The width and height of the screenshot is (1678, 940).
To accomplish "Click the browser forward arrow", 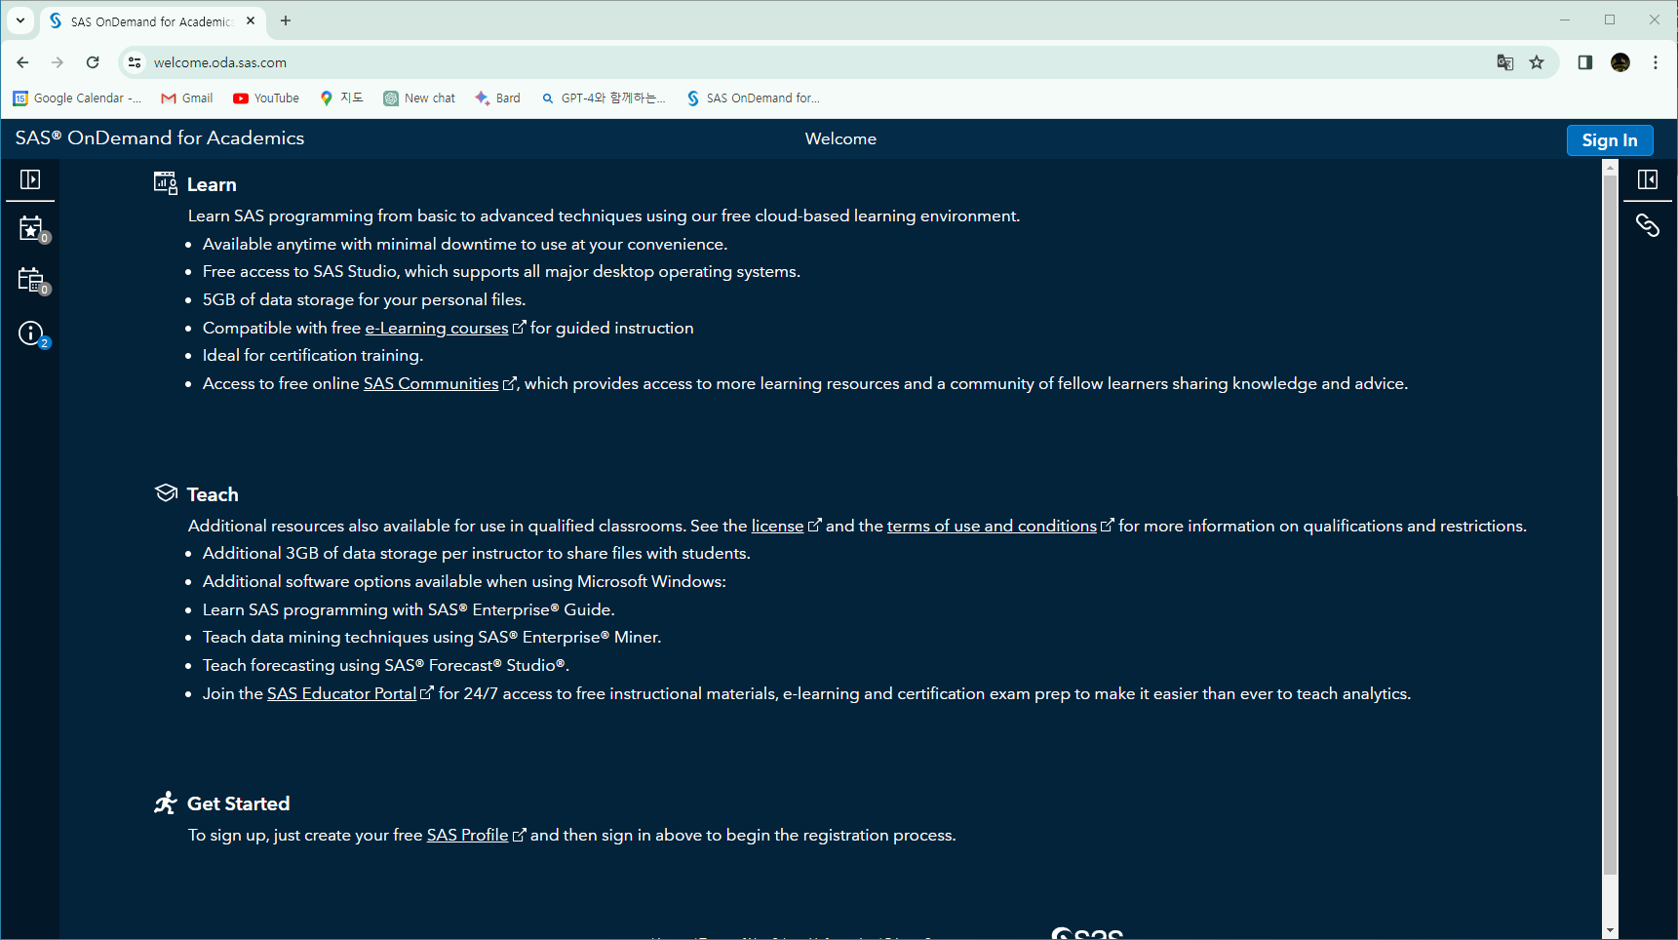I will coord(58,62).
